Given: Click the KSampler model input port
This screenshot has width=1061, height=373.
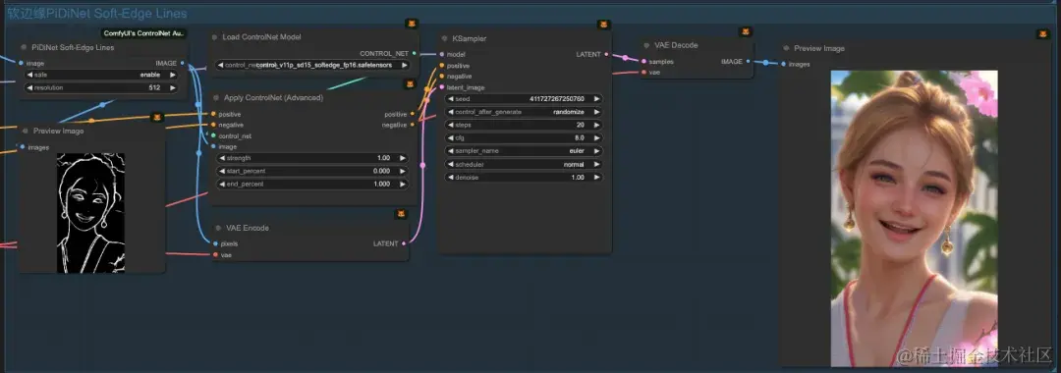Looking at the screenshot, I should tap(442, 54).
